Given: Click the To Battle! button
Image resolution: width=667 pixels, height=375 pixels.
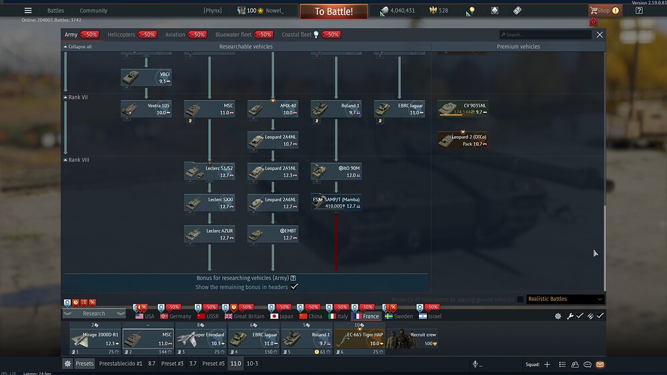Looking at the screenshot, I should coord(333,11).
